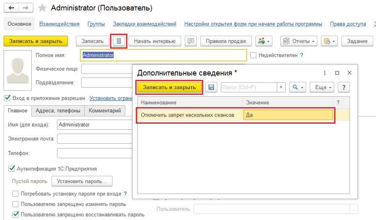Open the dialog's three-dot options menu

(325, 73)
